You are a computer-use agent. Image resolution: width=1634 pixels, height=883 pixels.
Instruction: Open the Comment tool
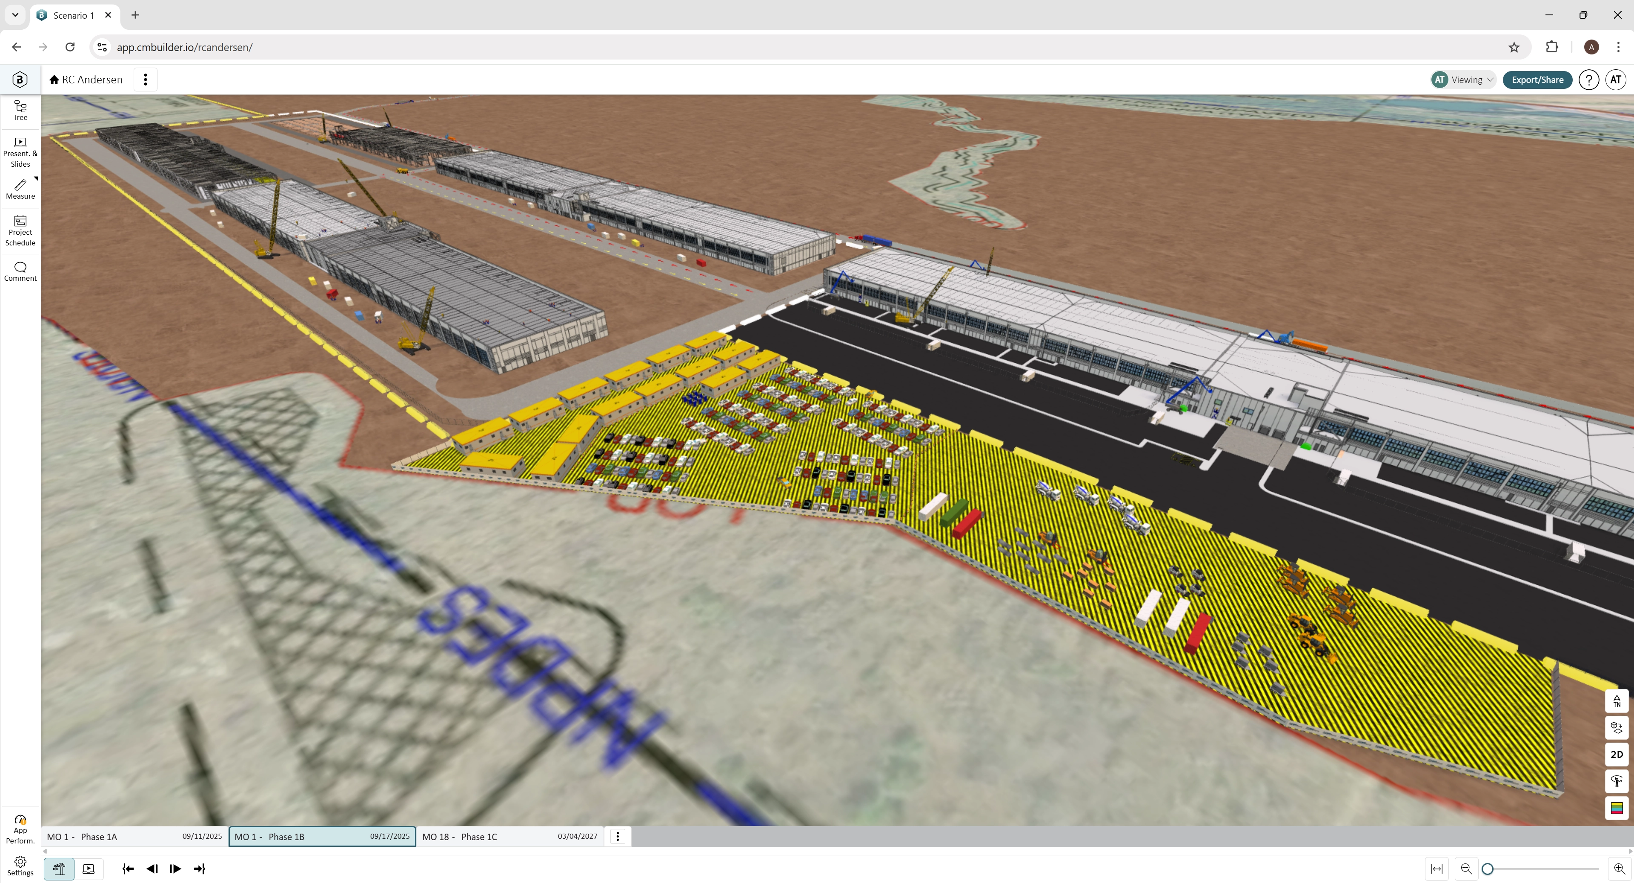(20, 271)
